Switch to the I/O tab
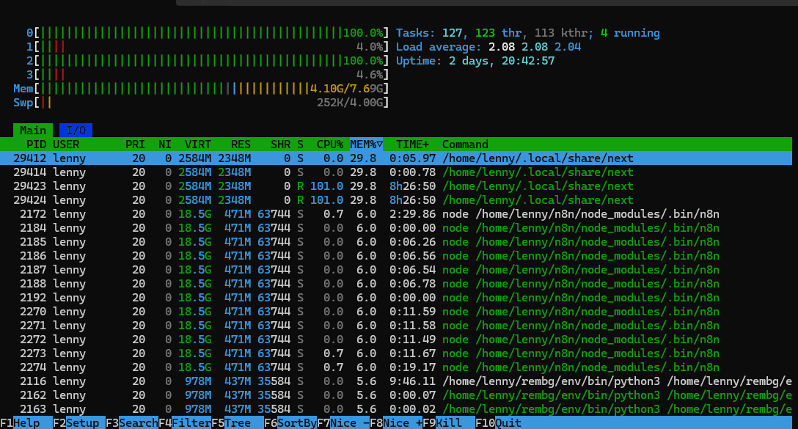The image size is (798, 429). coord(75,130)
